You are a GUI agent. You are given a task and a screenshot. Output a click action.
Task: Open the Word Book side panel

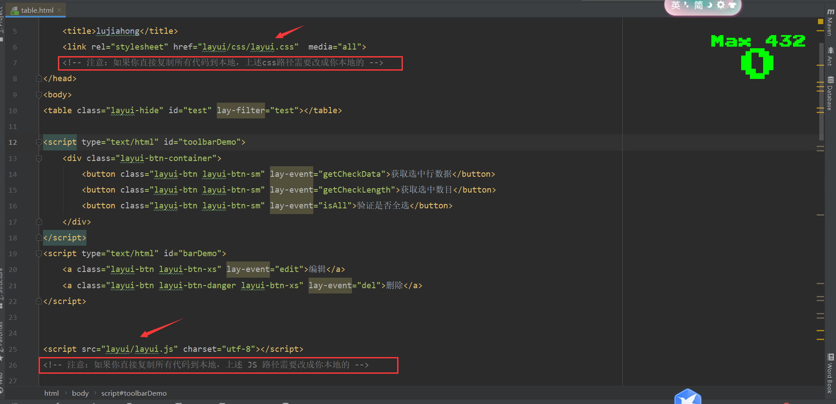tap(830, 373)
